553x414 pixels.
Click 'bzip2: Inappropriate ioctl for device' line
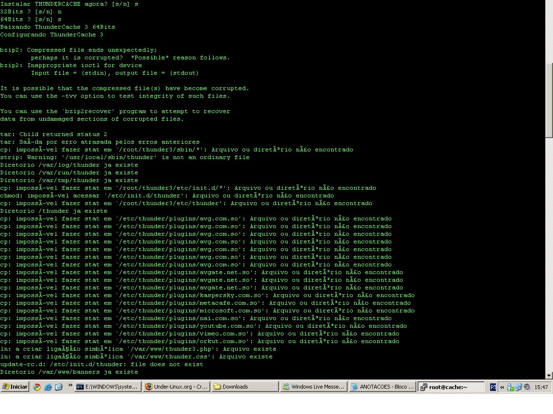71,66
